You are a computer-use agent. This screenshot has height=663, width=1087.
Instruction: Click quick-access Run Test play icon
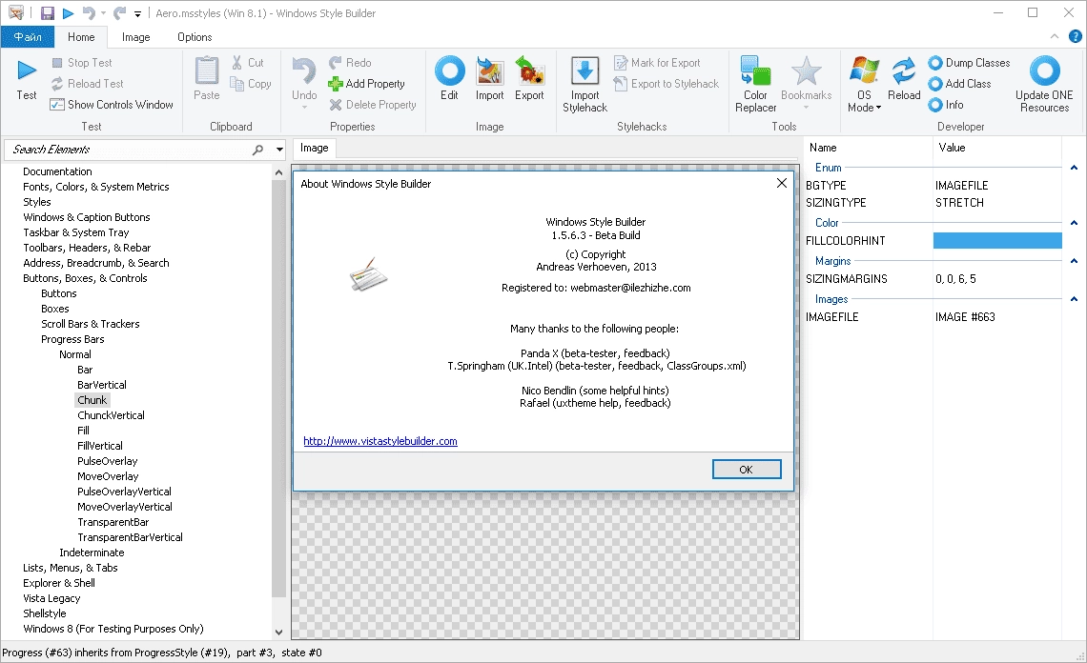(68, 13)
